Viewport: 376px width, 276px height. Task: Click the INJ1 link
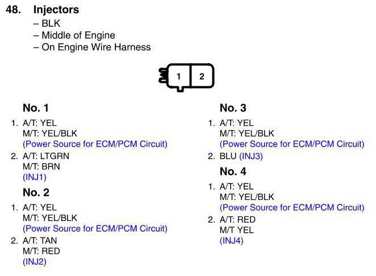tap(34, 177)
